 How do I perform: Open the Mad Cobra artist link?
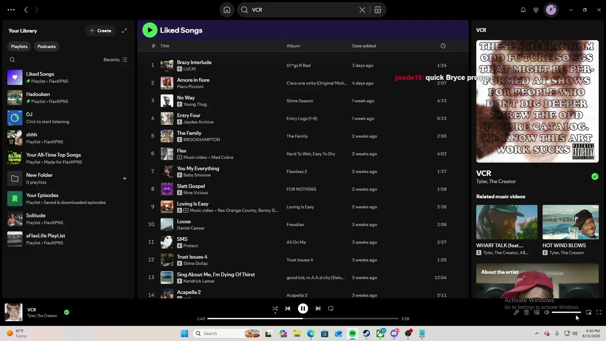tap(222, 157)
